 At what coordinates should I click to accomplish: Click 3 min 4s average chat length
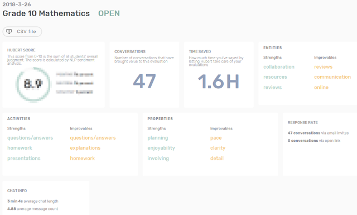coord(32,202)
